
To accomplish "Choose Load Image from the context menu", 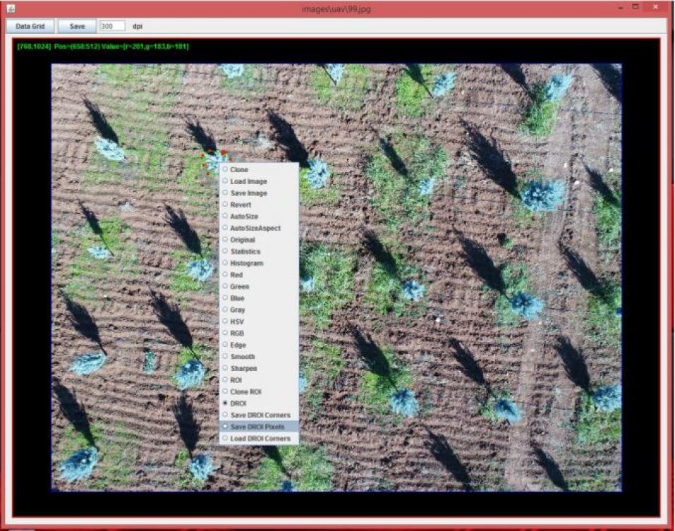I will point(248,181).
